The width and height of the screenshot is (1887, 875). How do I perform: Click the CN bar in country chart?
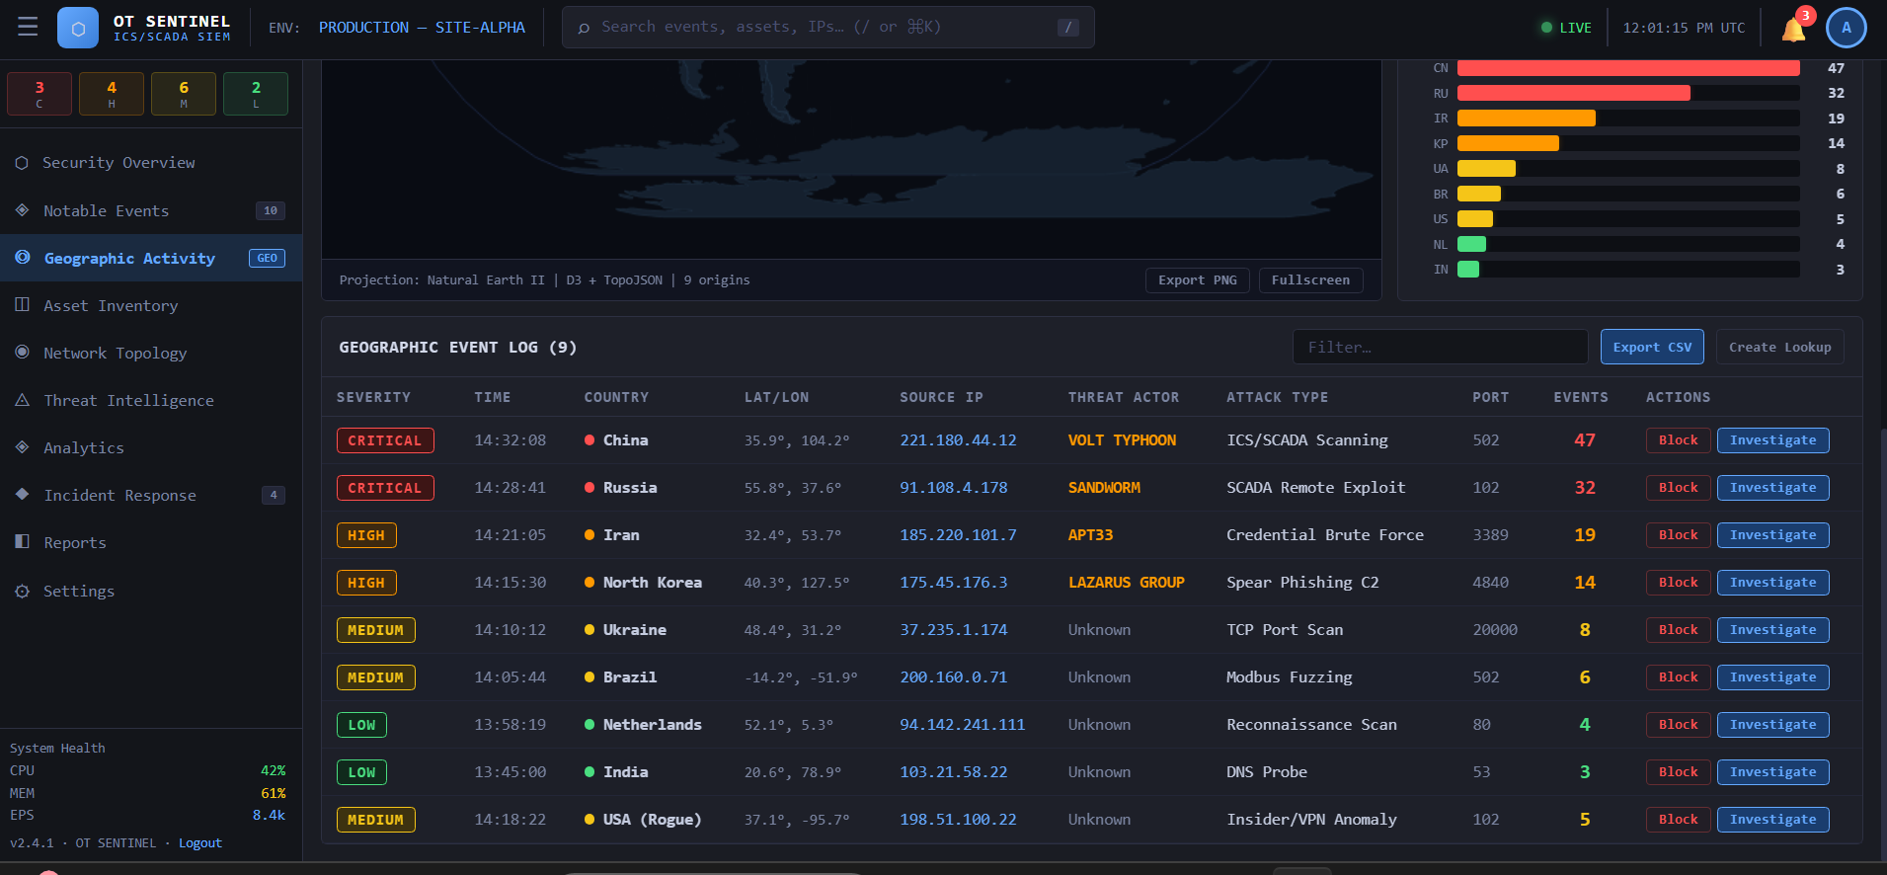1628,68
